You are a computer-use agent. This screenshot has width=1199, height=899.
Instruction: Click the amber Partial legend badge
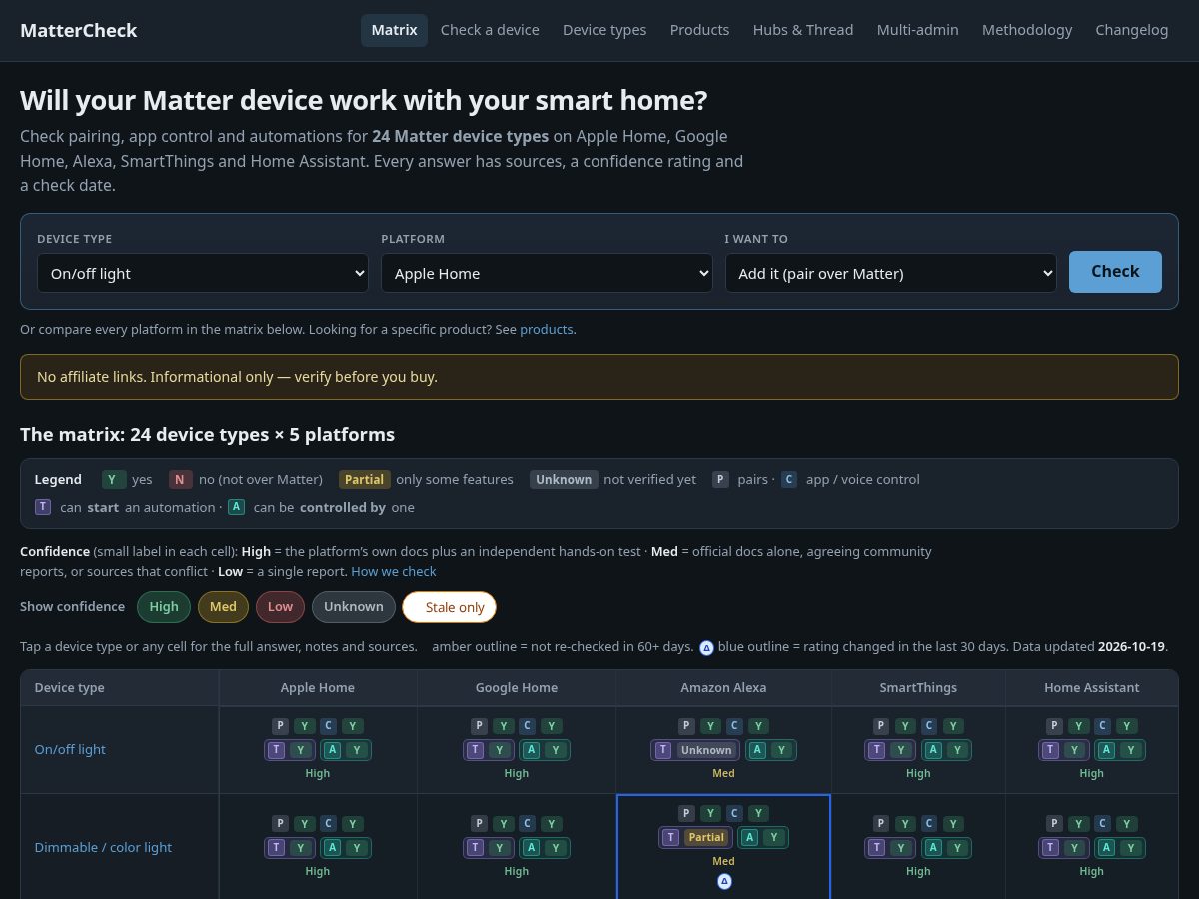(364, 480)
